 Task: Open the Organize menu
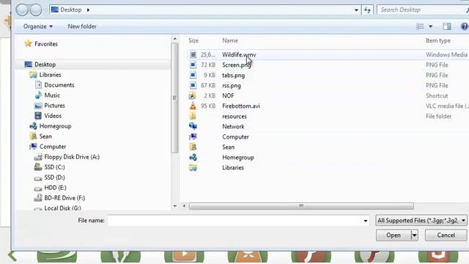click(x=38, y=26)
